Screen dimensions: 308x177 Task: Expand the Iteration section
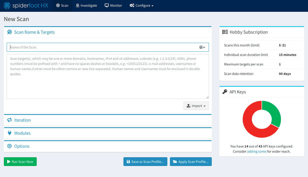point(22,120)
